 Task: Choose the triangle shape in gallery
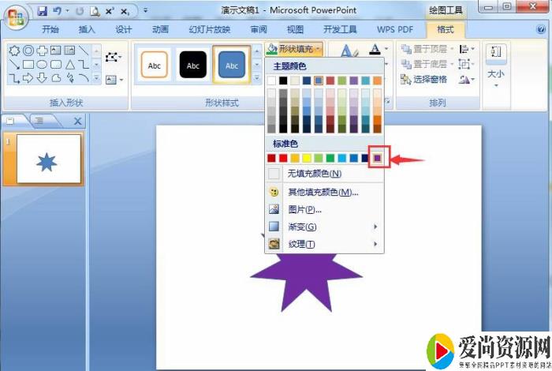[x=70, y=64]
